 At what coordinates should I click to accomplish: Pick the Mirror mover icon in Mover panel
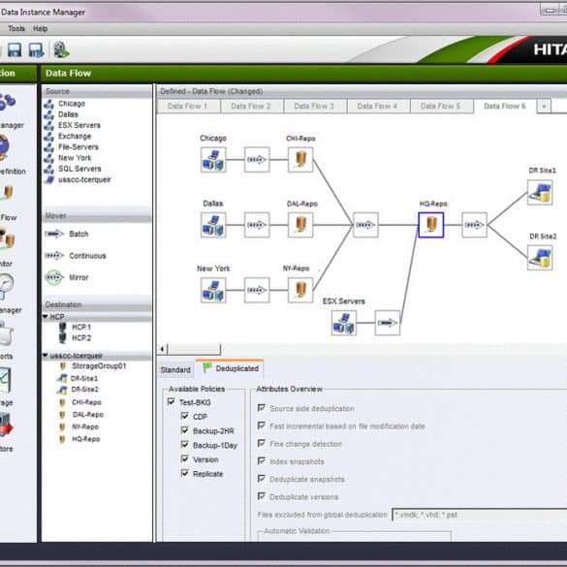tap(54, 277)
